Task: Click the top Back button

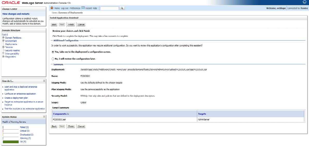Action: 54,24
